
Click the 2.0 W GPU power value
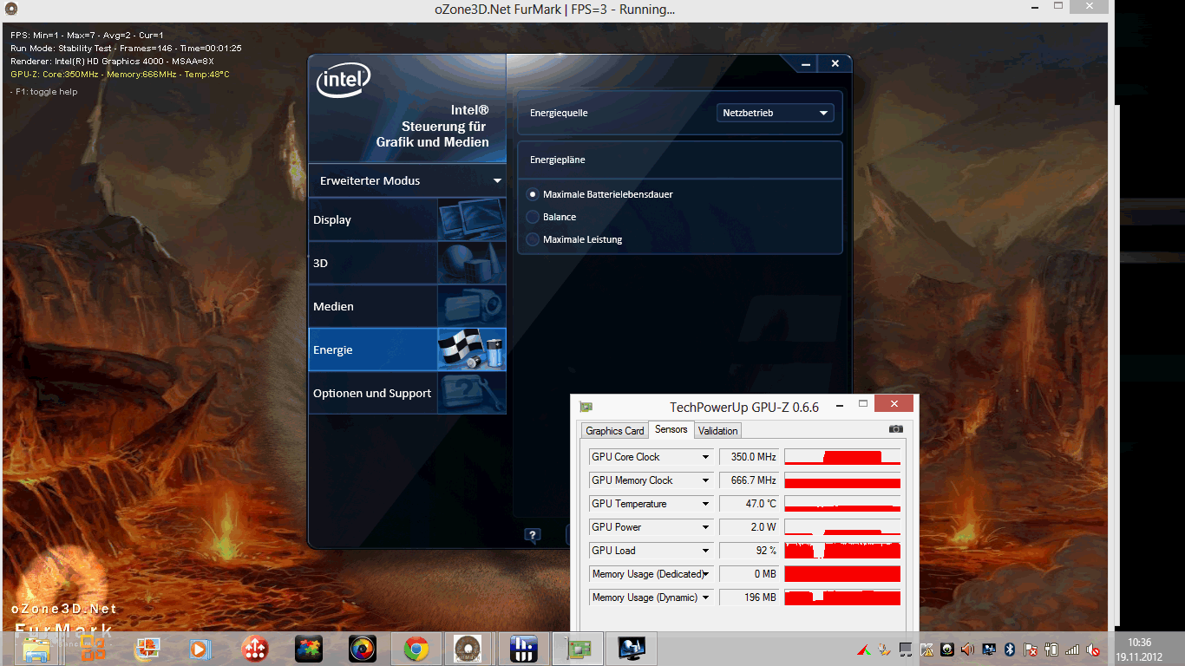(750, 527)
